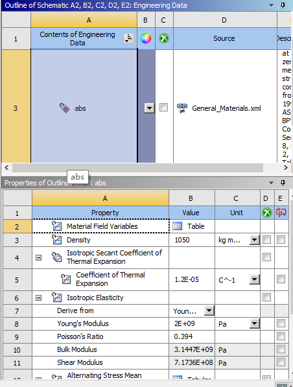Click the horizontal scrollbar right arrow
The image size is (293, 387).
(286, 168)
